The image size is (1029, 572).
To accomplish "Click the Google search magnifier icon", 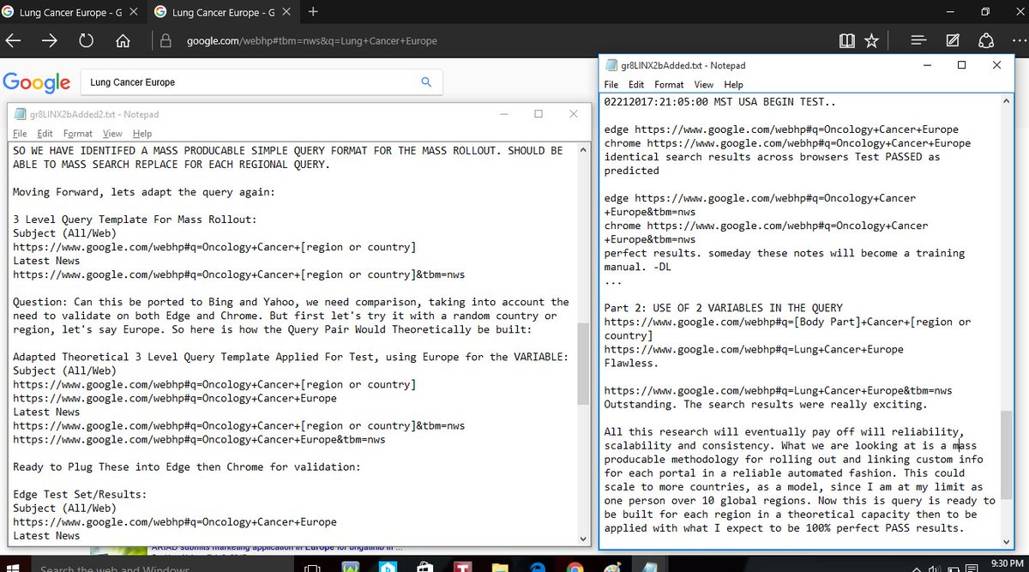I will 426,82.
